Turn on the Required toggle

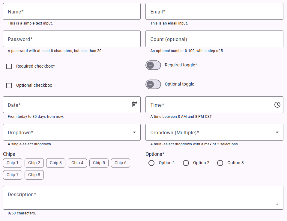[153, 65]
